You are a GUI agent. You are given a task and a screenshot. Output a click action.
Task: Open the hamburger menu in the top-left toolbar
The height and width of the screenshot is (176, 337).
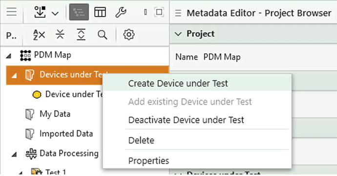point(12,12)
